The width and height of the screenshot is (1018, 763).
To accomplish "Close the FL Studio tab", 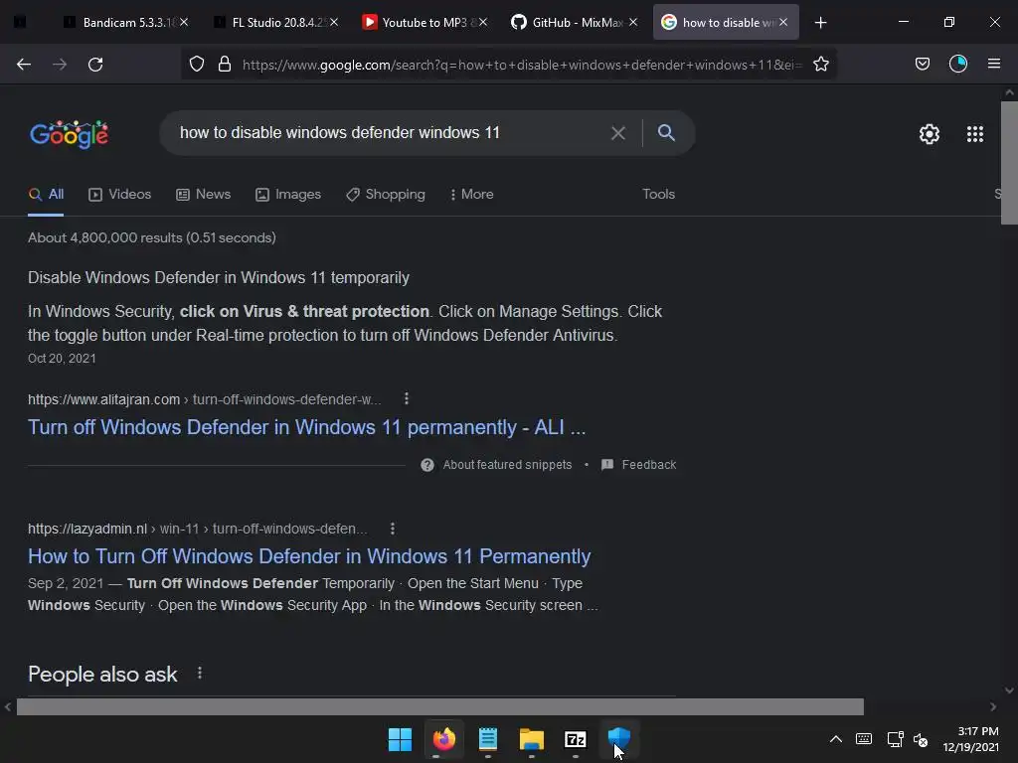I will 334,23.
